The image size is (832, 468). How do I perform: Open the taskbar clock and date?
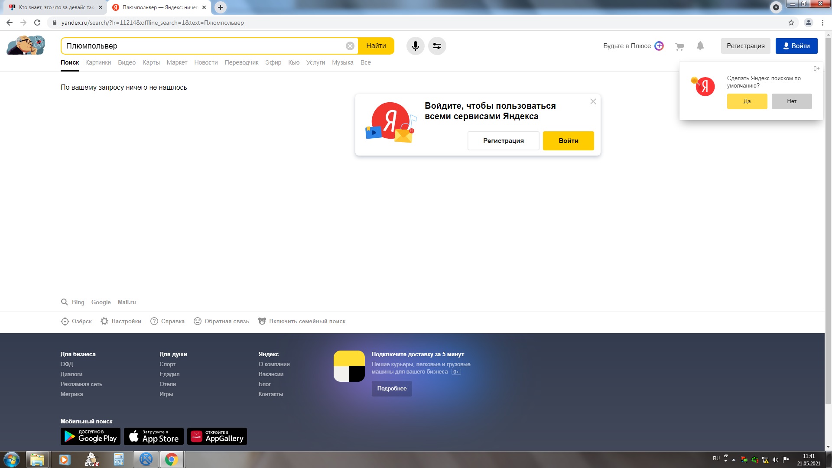click(809, 460)
